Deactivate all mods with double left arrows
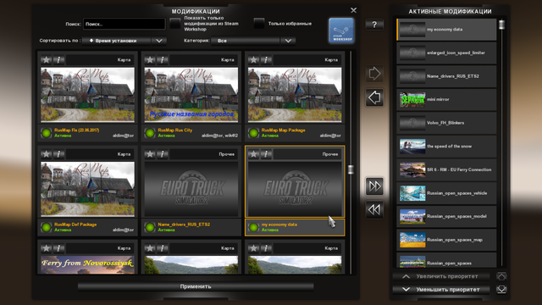 coord(374,209)
